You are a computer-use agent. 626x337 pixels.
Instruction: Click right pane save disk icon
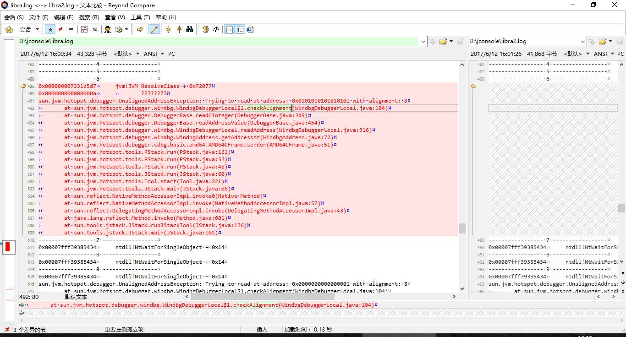621,41
